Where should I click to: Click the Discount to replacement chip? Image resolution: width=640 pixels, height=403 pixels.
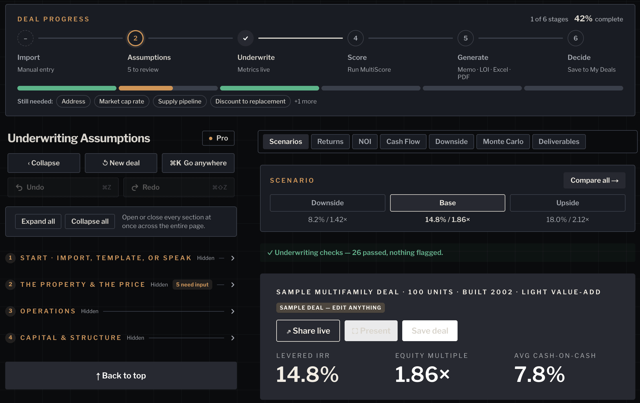pyautogui.click(x=250, y=101)
